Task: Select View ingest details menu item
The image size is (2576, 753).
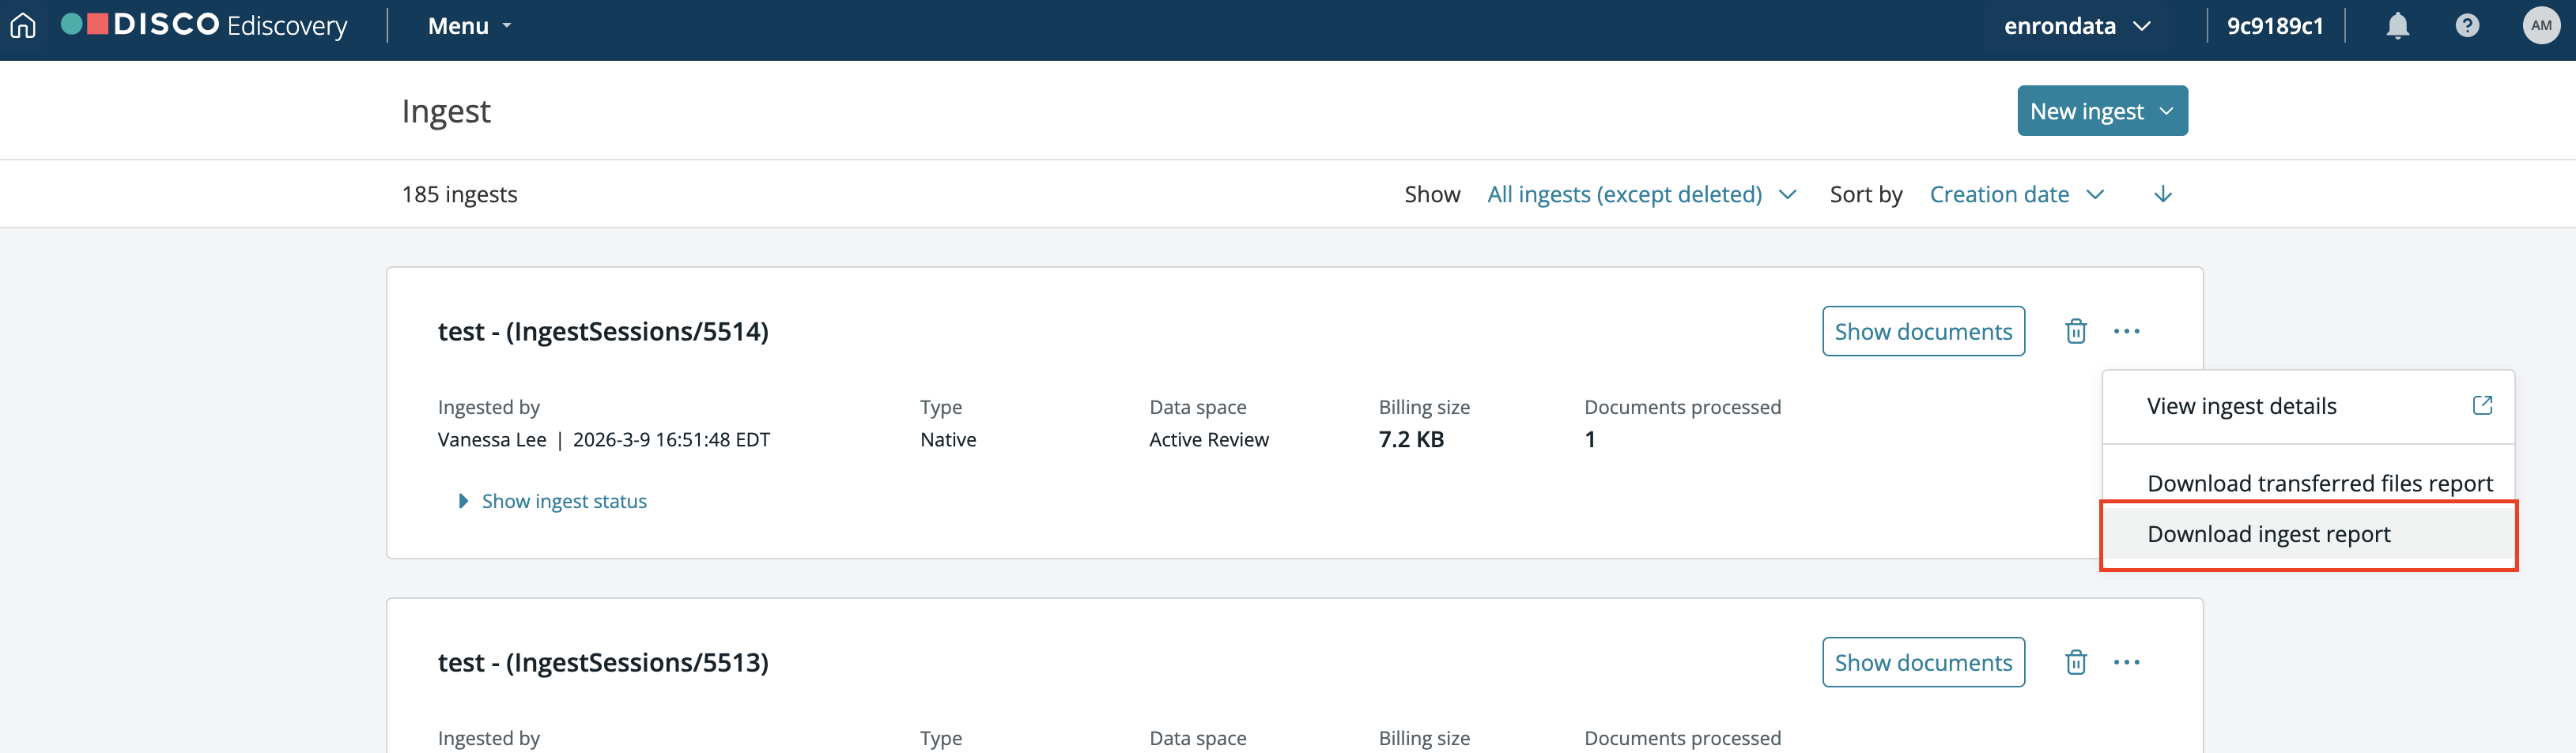Action: click(x=2308, y=406)
